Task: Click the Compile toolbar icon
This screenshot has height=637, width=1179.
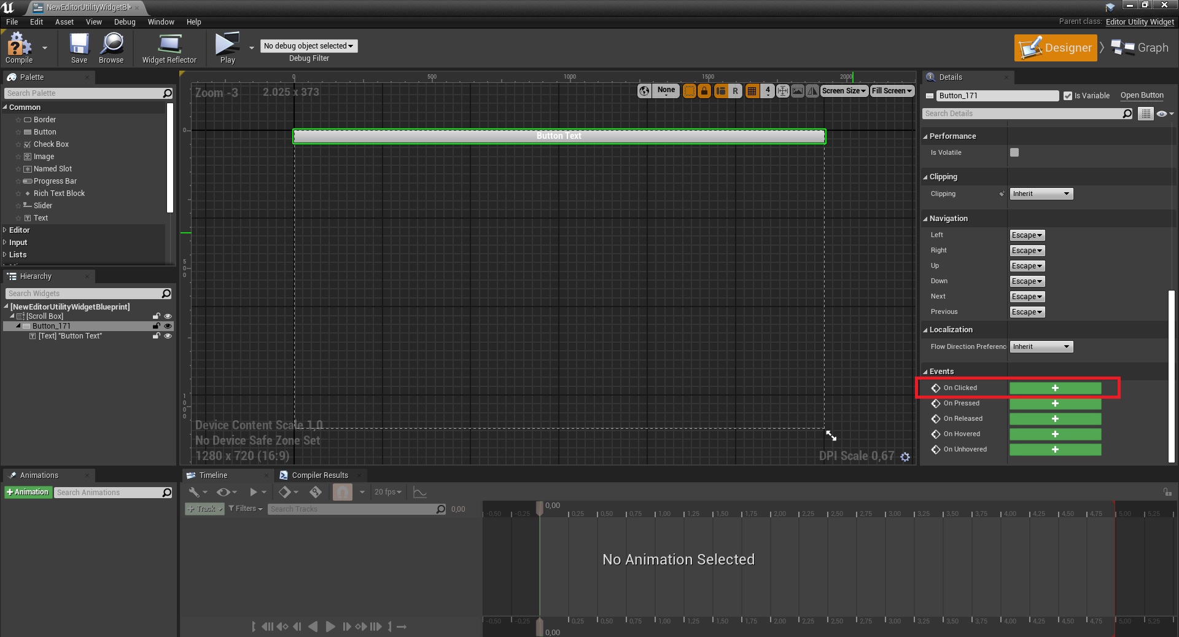Action: pyautogui.click(x=19, y=48)
